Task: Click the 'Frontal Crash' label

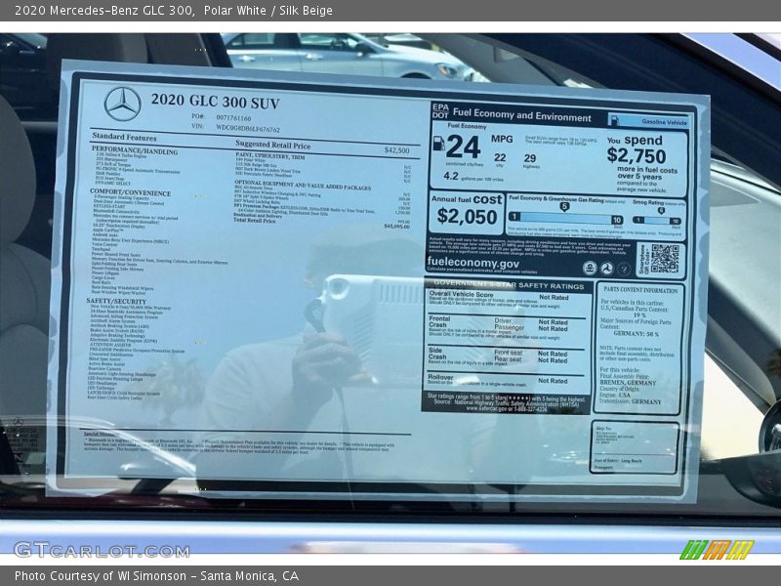Action: point(439,321)
